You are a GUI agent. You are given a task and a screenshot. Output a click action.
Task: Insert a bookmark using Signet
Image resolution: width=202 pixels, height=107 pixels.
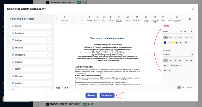click(110, 18)
